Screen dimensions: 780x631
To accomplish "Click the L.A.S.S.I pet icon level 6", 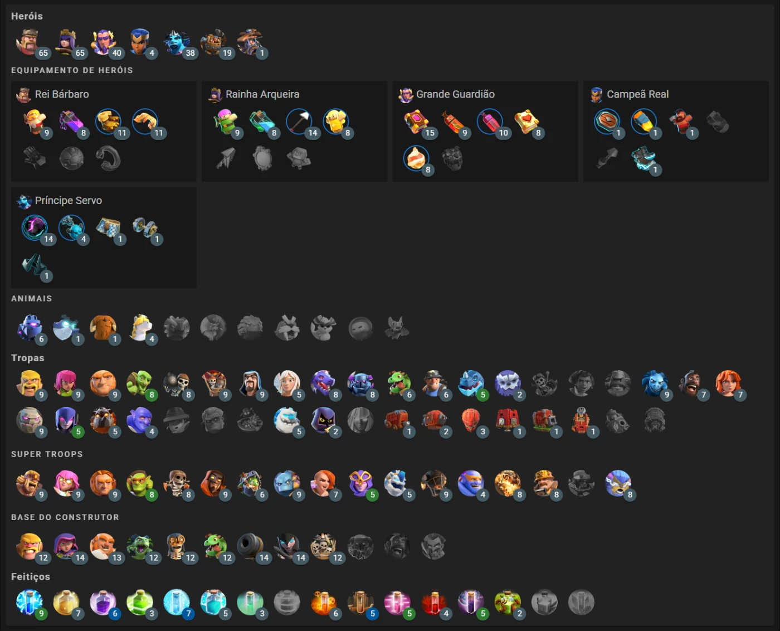I will click(x=30, y=328).
